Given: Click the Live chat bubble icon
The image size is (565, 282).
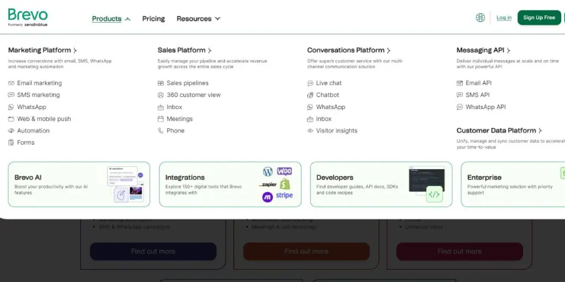Looking at the screenshot, I should click(x=311, y=83).
